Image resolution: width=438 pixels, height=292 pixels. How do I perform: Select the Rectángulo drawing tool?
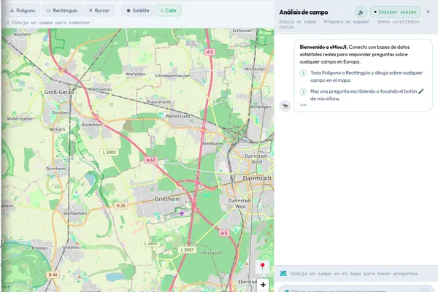click(62, 11)
